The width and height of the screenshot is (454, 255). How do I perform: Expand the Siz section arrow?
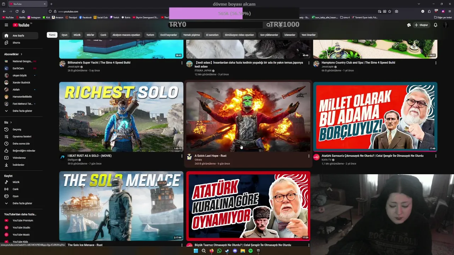[11, 123]
